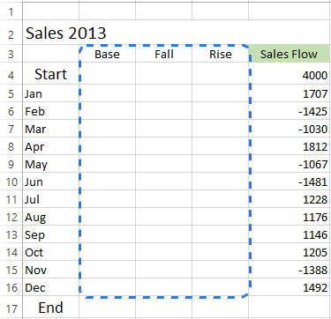Select the "Feb" row label

[50, 111]
